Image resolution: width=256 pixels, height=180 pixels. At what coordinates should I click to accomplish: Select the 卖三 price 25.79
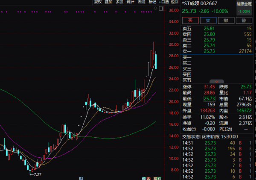click(209, 40)
